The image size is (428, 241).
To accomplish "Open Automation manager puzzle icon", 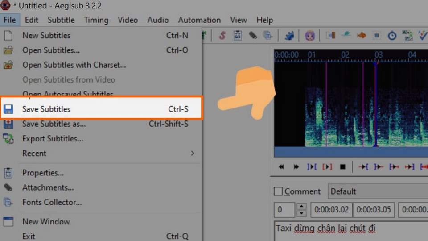I will [x=289, y=36].
